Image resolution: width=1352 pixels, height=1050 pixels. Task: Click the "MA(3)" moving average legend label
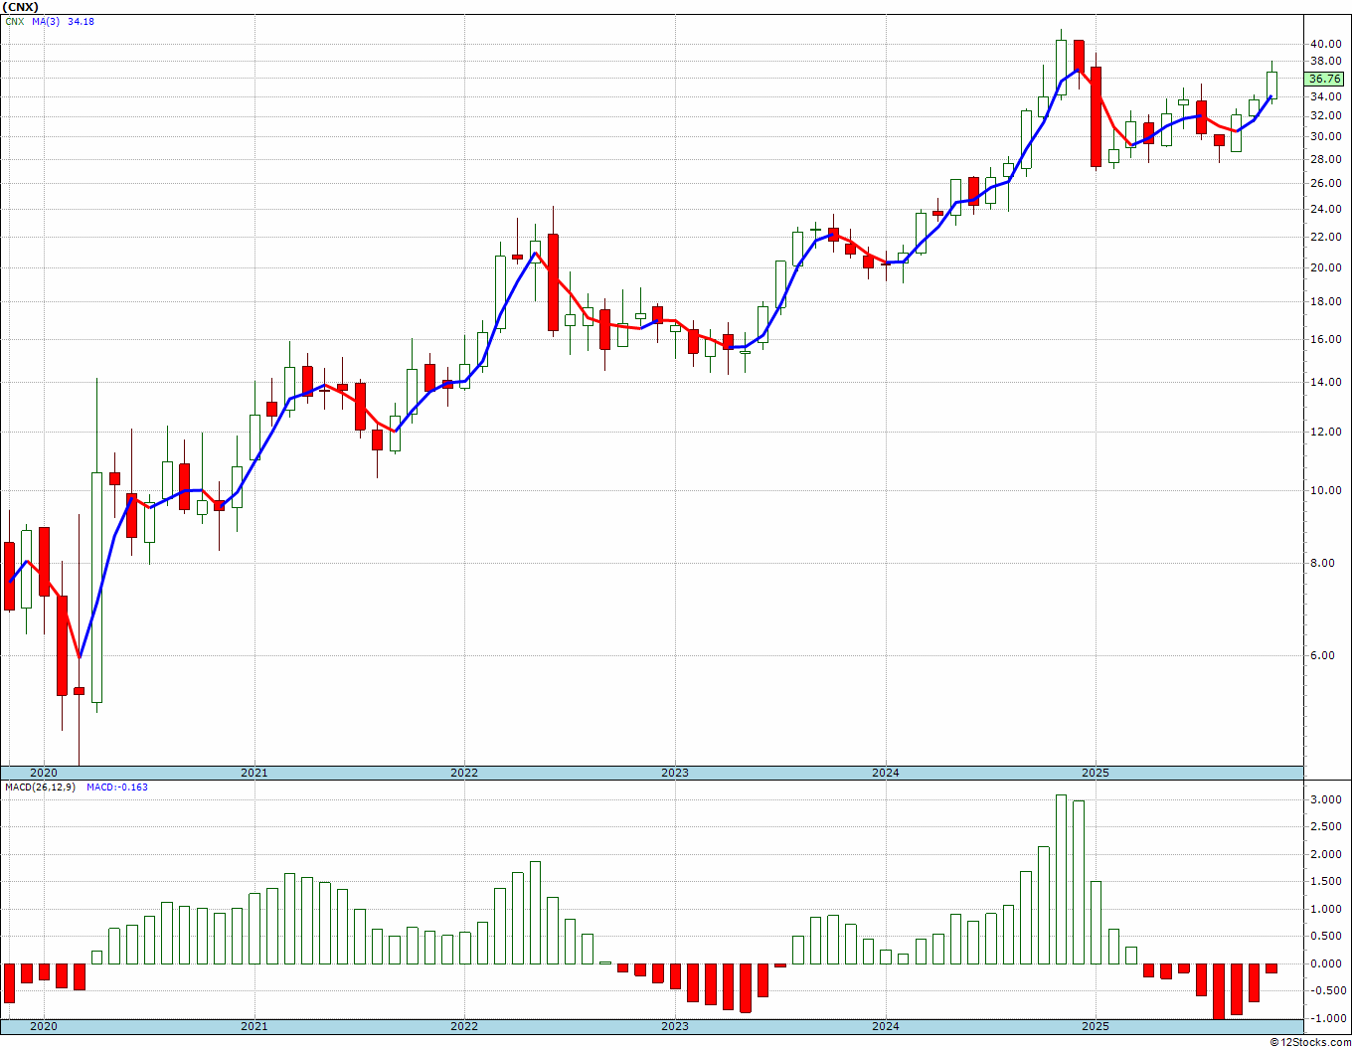(x=47, y=21)
